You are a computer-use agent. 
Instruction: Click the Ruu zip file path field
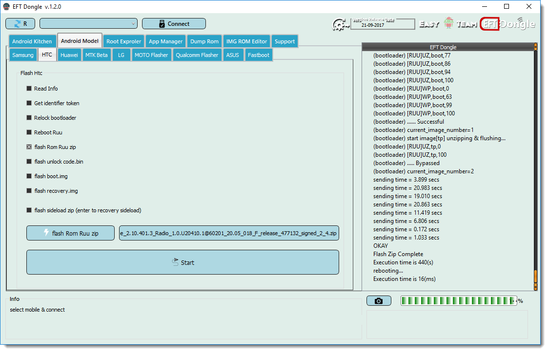(229, 233)
